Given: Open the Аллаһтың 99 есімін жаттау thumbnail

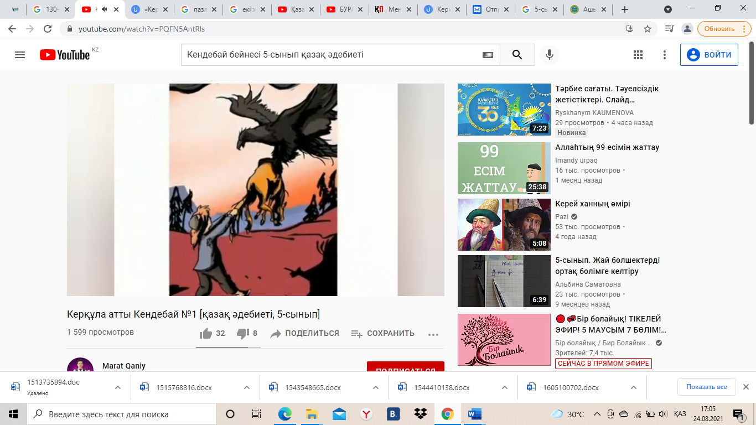Looking at the screenshot, I should pyautogui.click(x=504, y=168).
